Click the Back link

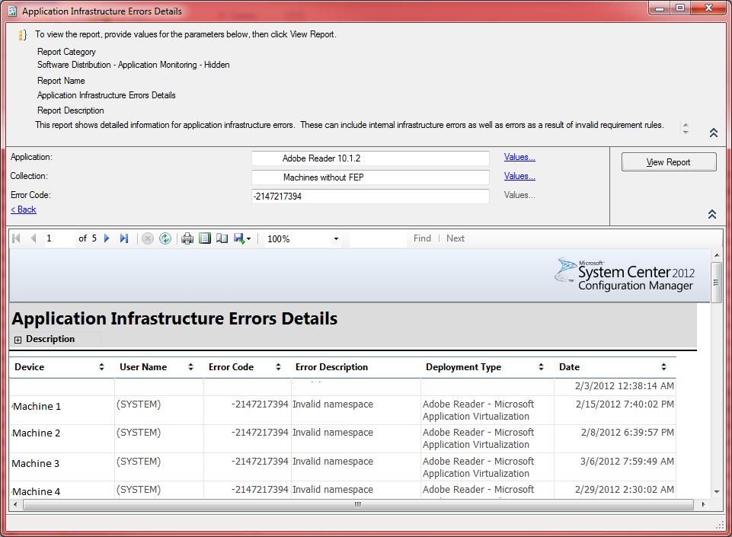[24, 209]
